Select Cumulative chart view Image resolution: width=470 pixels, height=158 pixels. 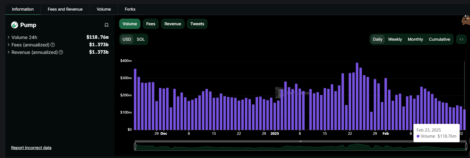[x=439, y=39]
